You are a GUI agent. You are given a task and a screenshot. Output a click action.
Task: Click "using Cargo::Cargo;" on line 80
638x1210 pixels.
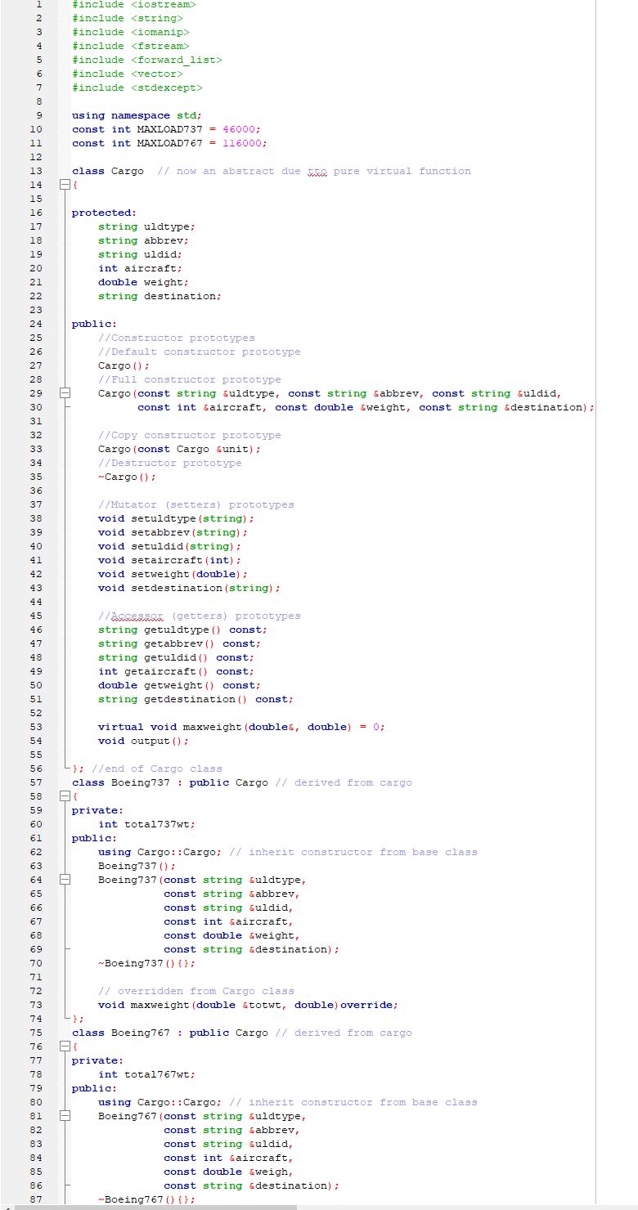click(160, 1102)
